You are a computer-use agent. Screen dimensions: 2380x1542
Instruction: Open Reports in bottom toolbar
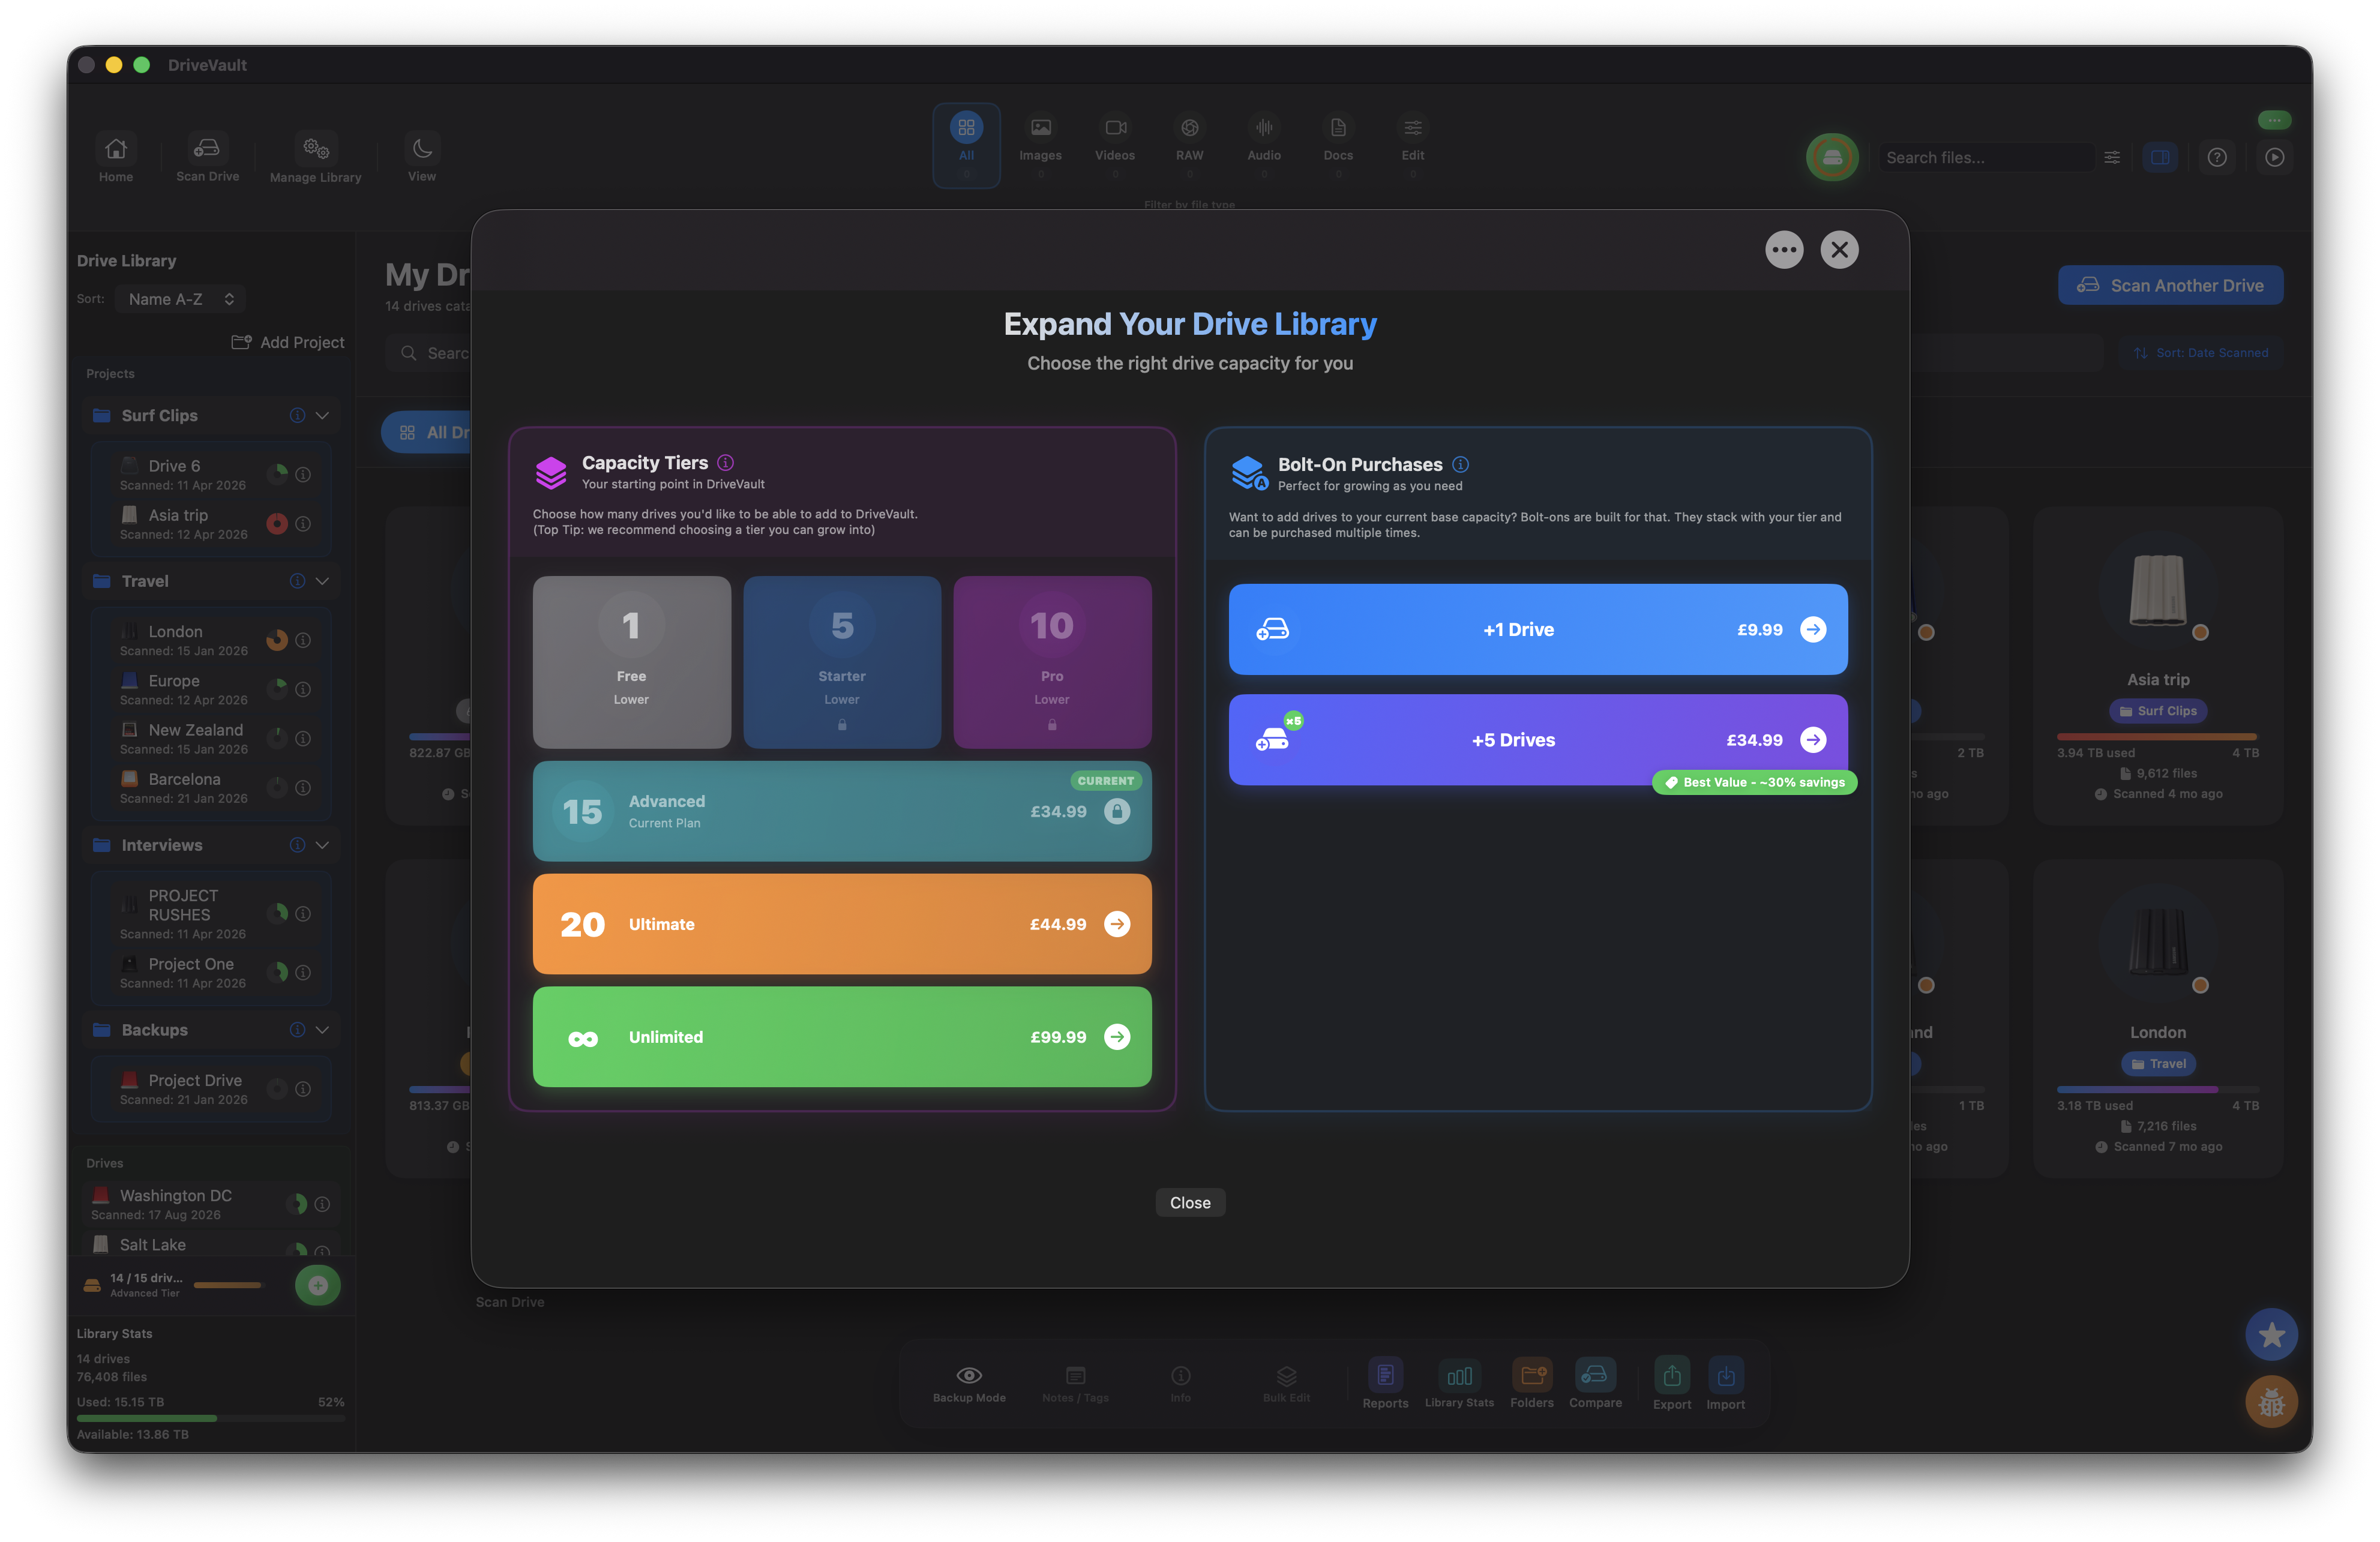coord(1385,1384)
